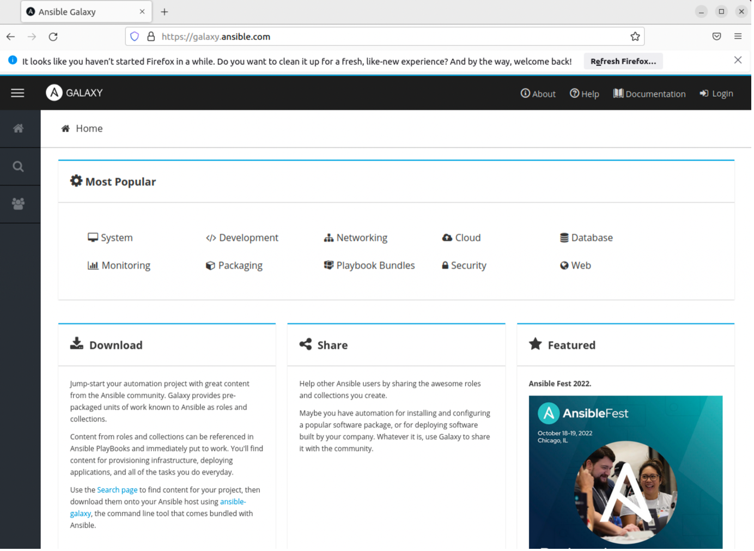754x551 pixels.
Task: Click the search icon in the left sidebar
Action: (x=19, y=166)
